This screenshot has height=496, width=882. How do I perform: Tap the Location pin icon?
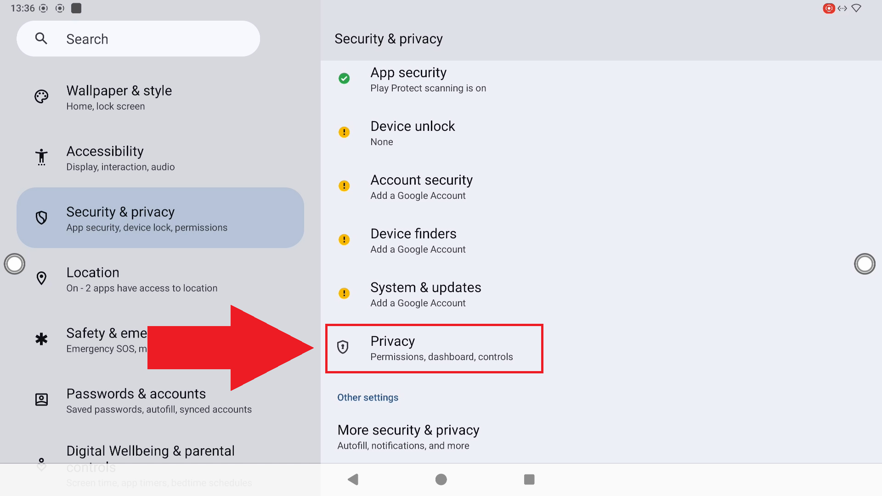point(41,278)
